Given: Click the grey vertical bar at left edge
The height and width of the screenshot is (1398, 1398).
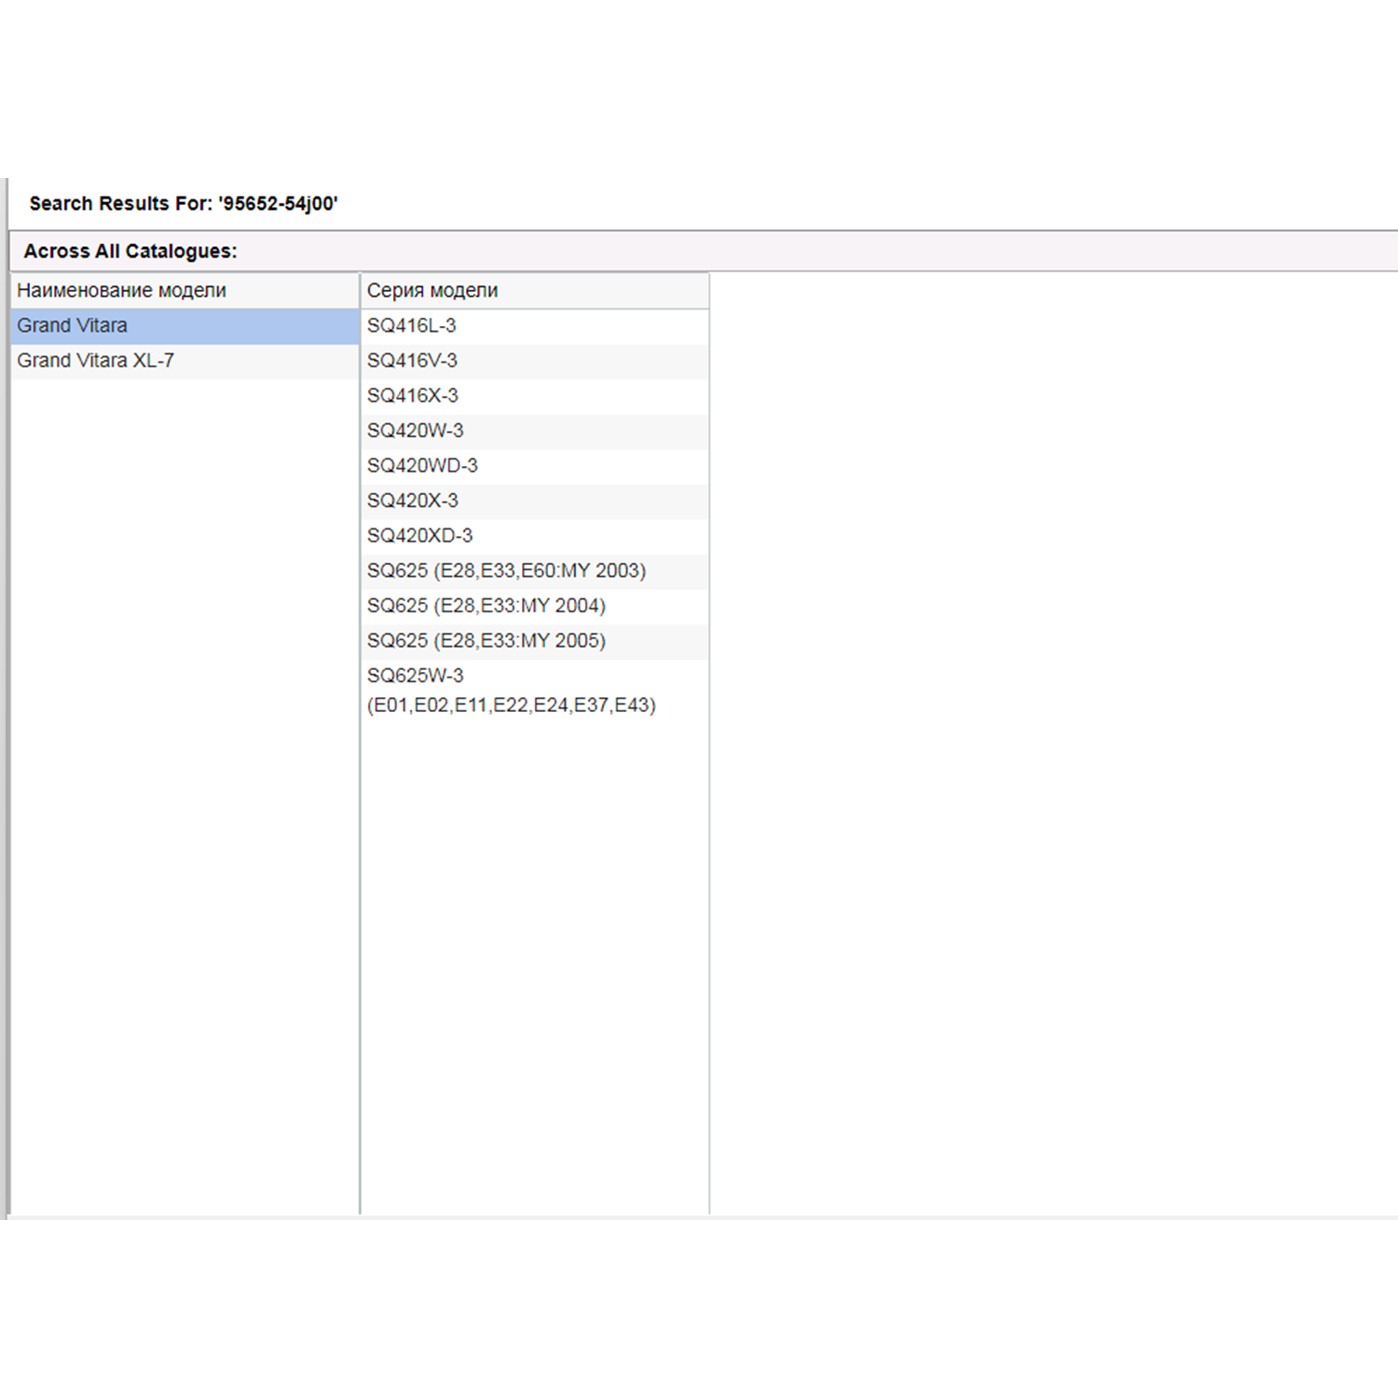Looking at the screenshot, I should [6, 699].
